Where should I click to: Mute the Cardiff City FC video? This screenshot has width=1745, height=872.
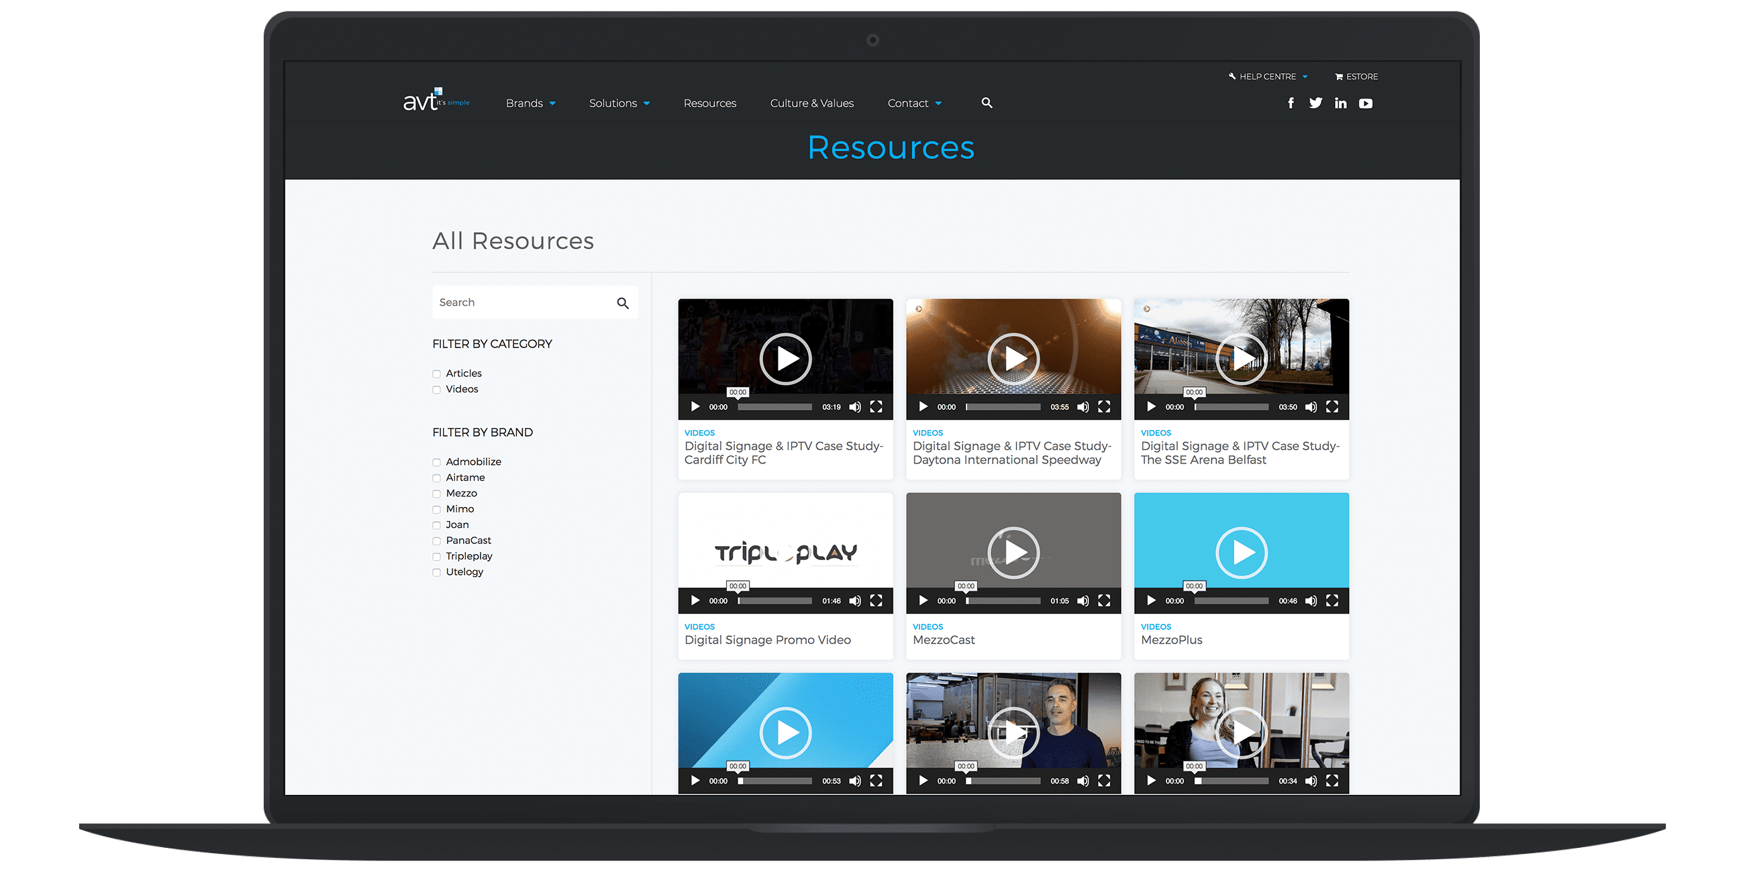coord(855,407)
